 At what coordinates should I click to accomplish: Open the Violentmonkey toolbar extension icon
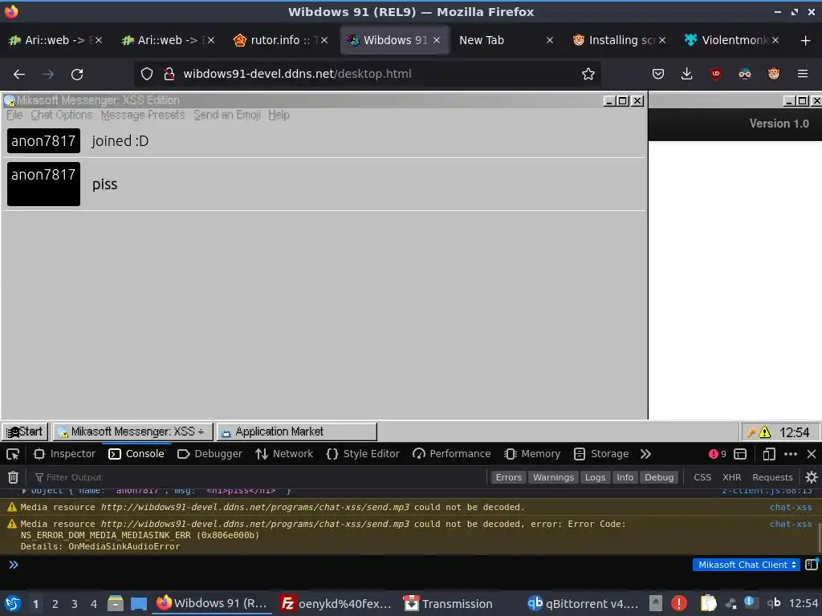click(x=773, y=75)
